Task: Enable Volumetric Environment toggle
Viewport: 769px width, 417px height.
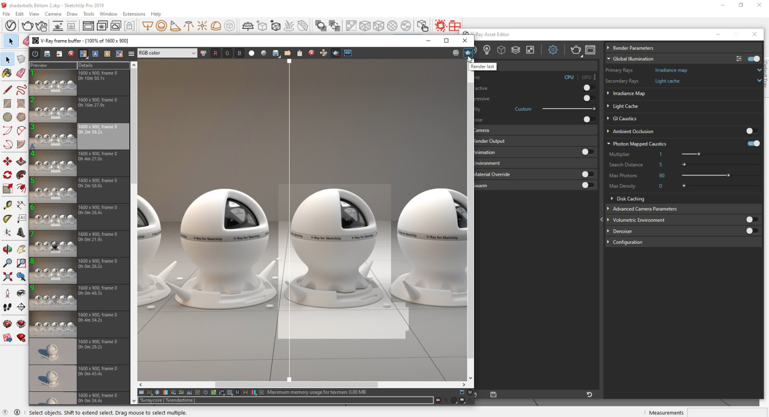Action: 752,220
